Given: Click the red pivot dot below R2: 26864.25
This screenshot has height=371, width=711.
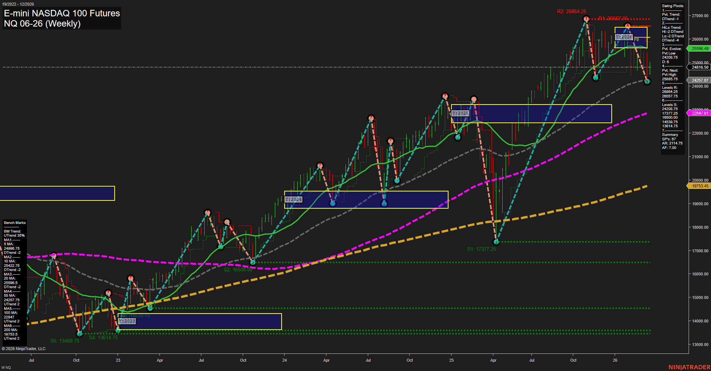Looking at the screenshot, I should click(x=586, y=18).
